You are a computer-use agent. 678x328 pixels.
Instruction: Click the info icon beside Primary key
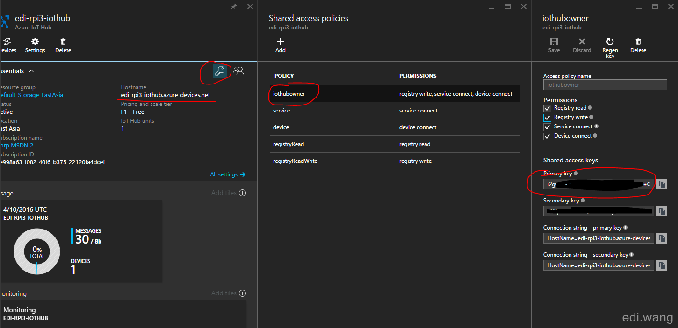(x=576, y=174)
